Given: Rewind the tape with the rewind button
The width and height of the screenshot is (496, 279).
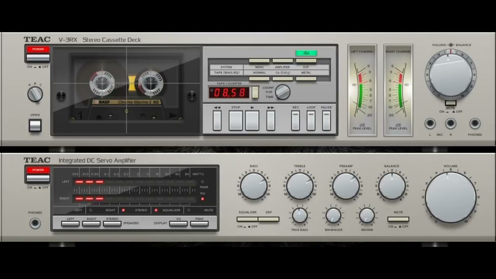Looking at the screenshot, I should [217, 121].
